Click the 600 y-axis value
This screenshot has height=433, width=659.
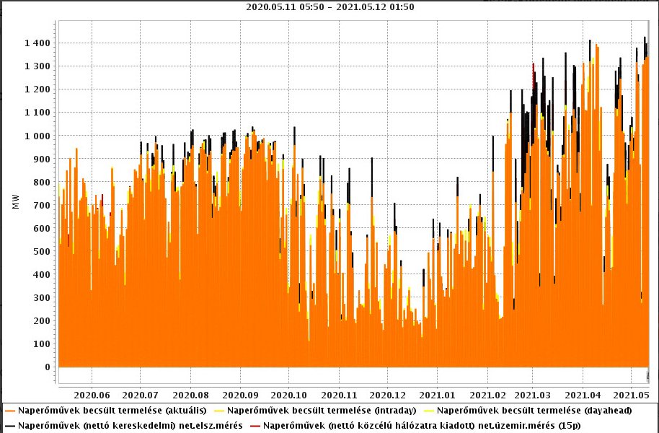43,228
